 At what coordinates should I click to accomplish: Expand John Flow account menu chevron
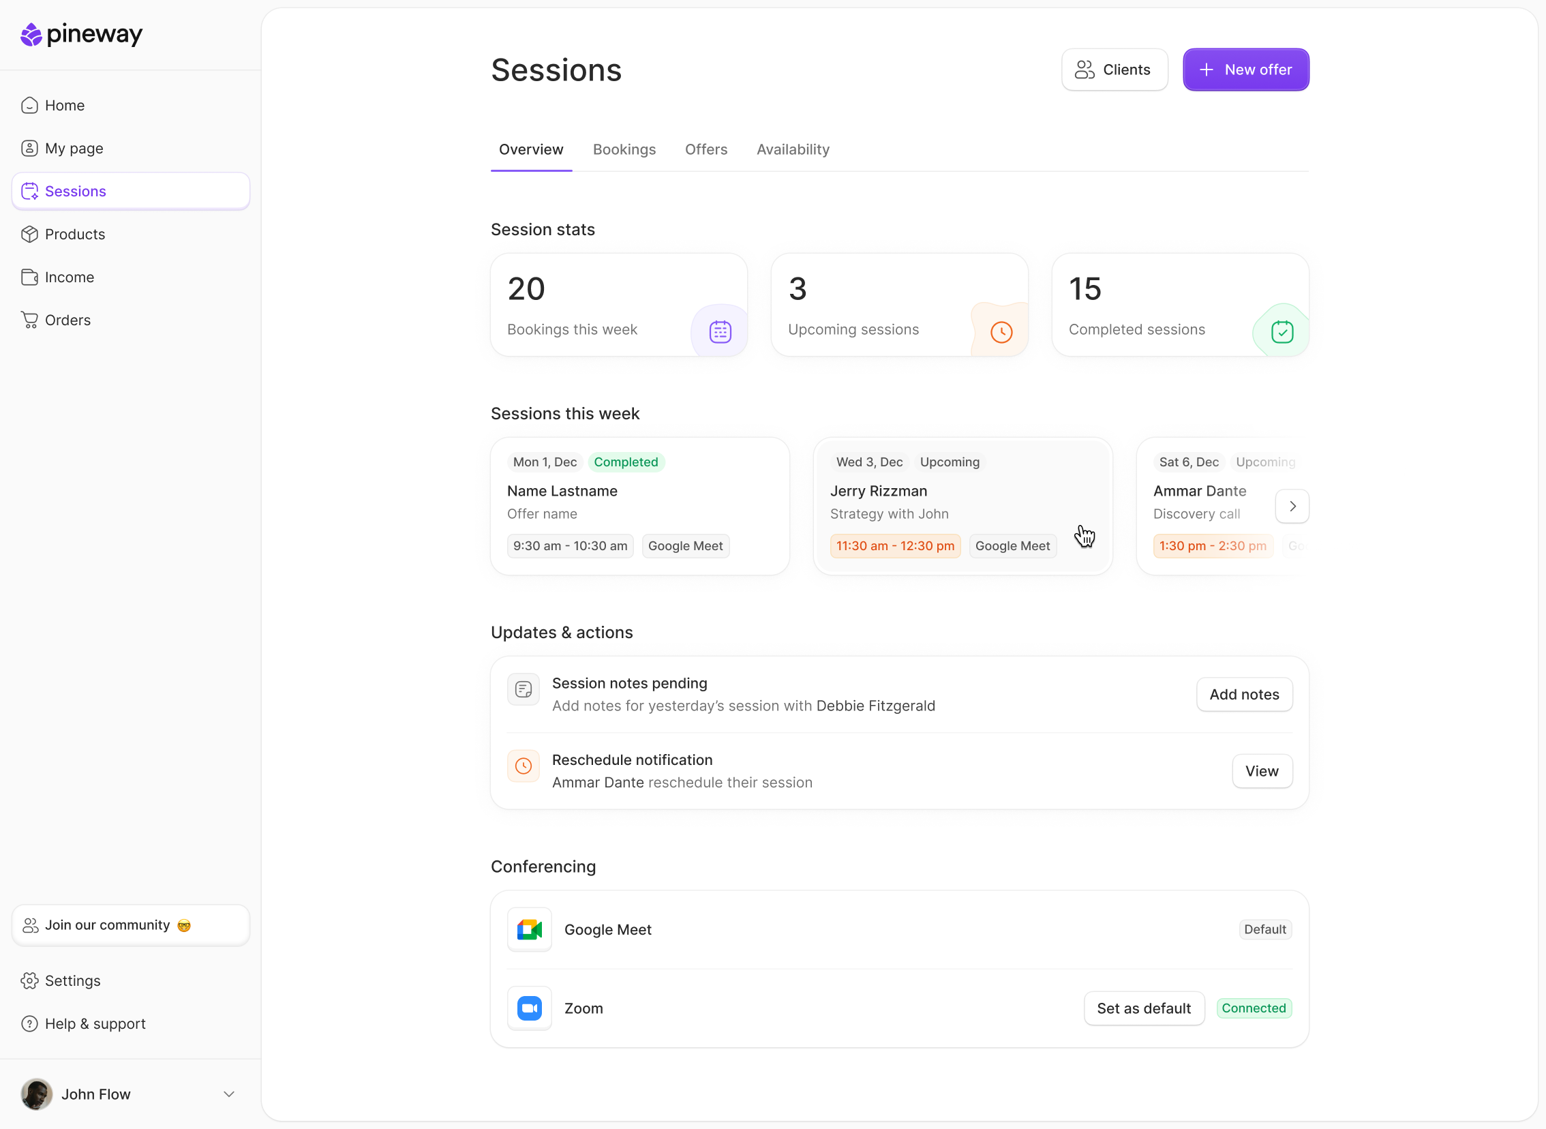pyautogui.click(x=229, y=1094)
